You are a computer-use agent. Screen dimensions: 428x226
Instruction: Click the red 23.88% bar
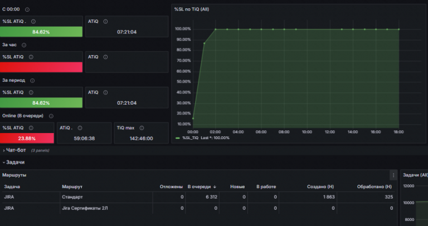27,138
